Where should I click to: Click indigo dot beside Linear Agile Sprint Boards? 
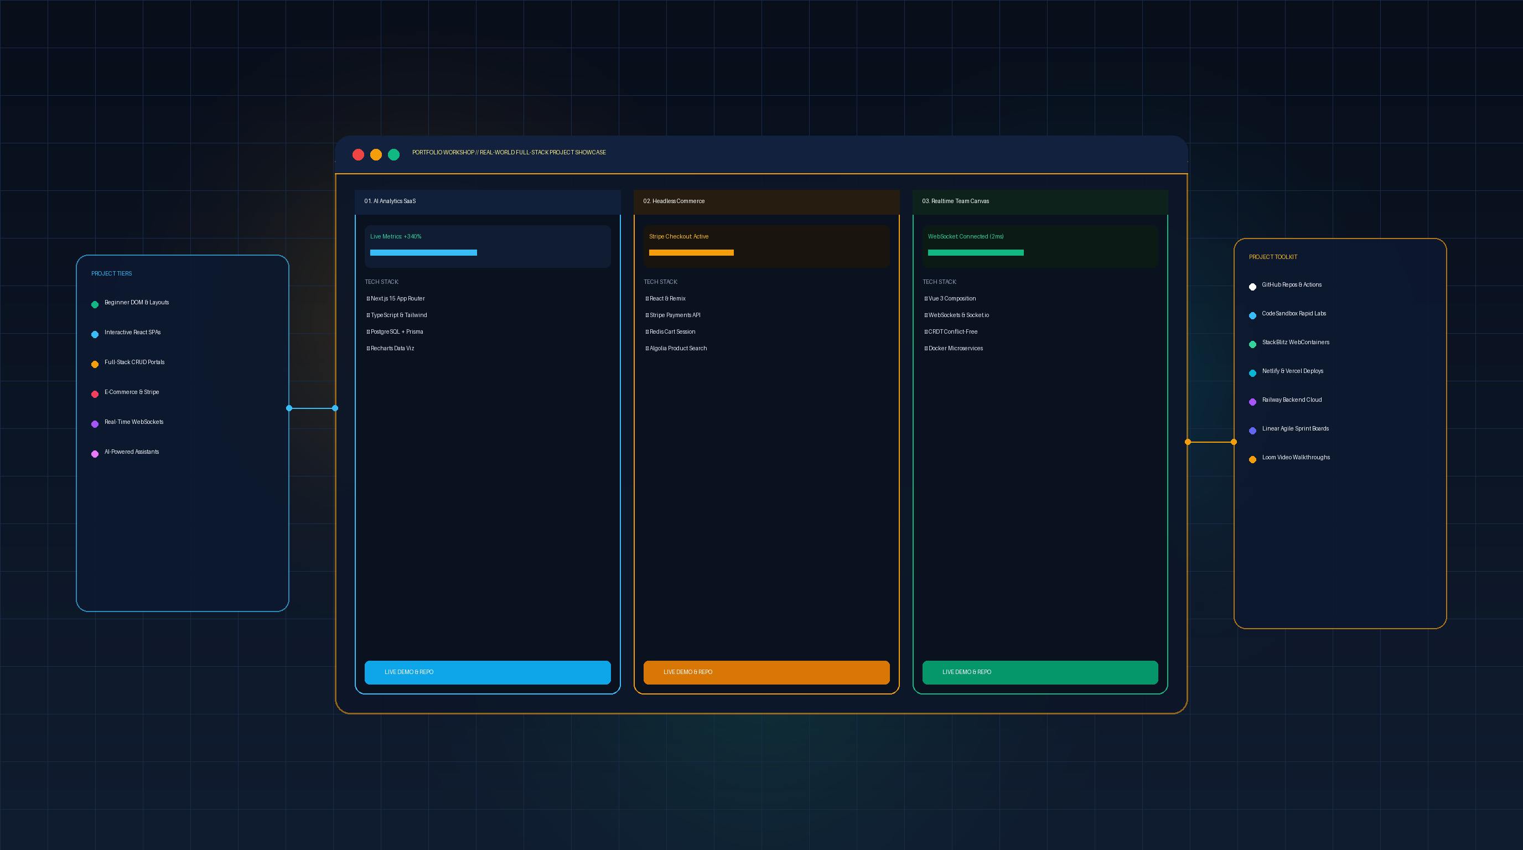click(1252, 431)
